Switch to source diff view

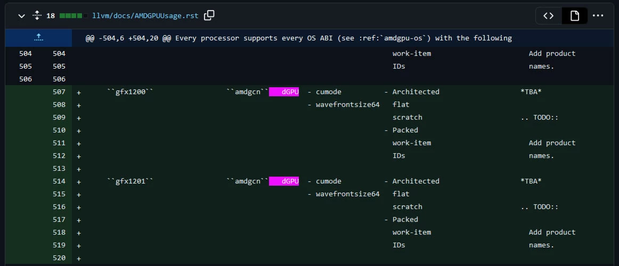pos(548,16)
